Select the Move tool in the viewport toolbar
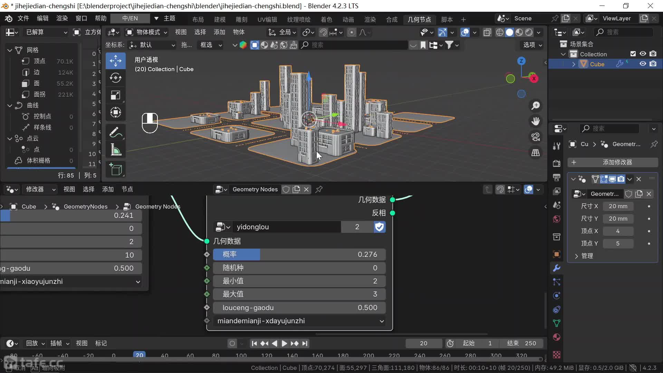Viewport: 663px width, 373px height. 115,61
